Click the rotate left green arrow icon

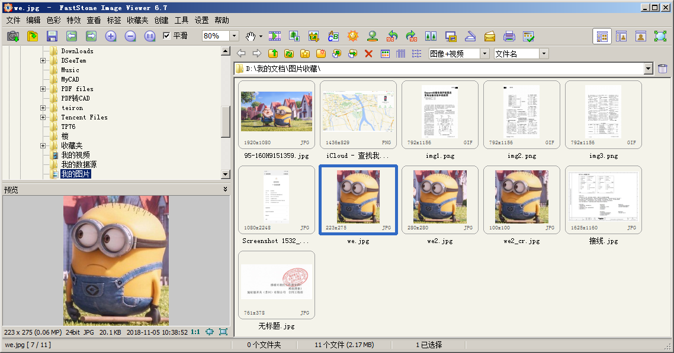[392, 37]
